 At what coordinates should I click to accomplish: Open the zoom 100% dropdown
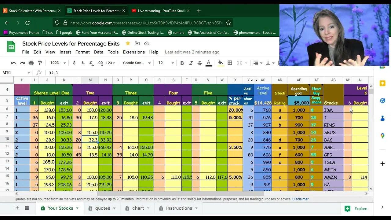(58, 63)
